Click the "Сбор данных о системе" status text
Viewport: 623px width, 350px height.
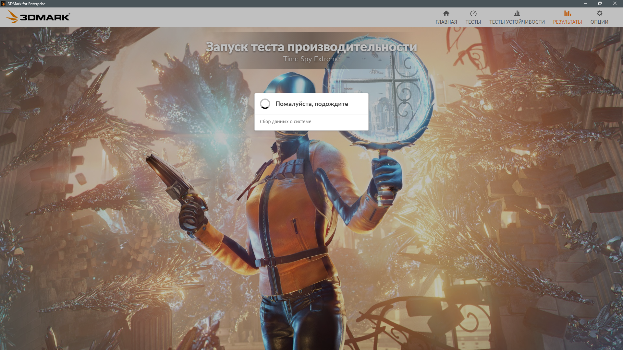point(286,122)
